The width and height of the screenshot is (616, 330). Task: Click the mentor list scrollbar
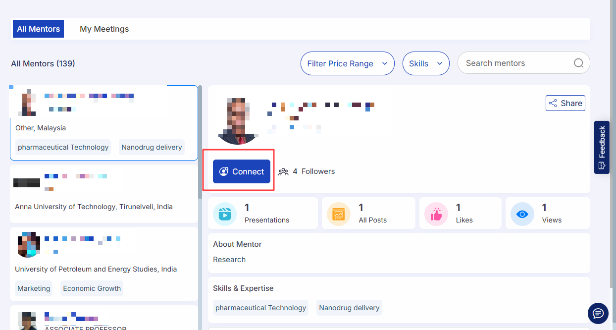coord(200,144)
